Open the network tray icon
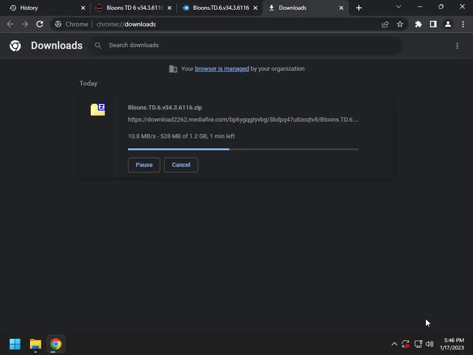Screen dimensions: 473x355 pyautogui.click(x=418, y=344)
